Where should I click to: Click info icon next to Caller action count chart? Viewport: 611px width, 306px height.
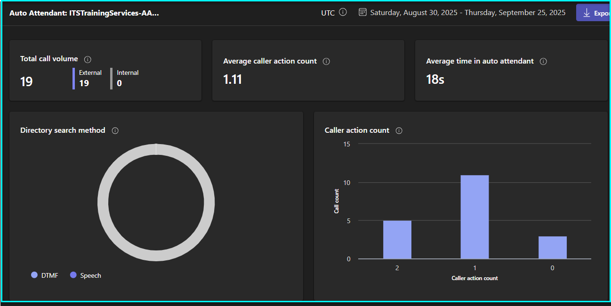[399, 130]
